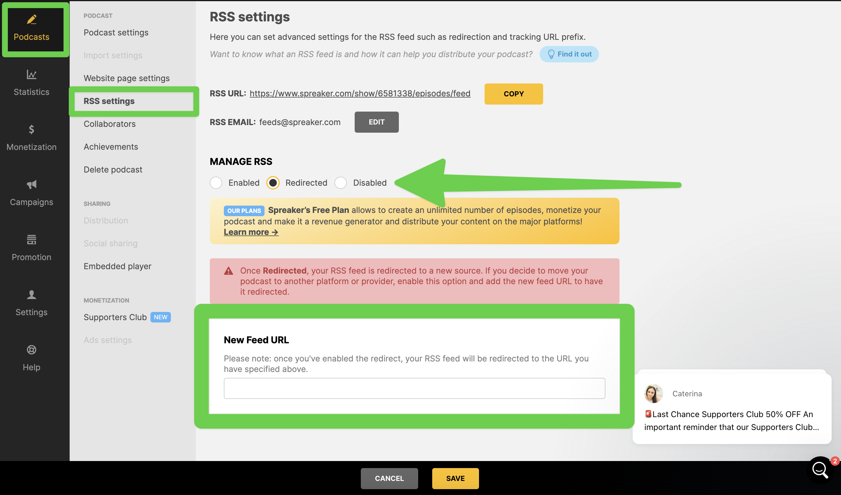The height and width of the screenshot is (495, 841).
Task: Open the Promotion icon in sidebar
Action: [x=32, y=240]
